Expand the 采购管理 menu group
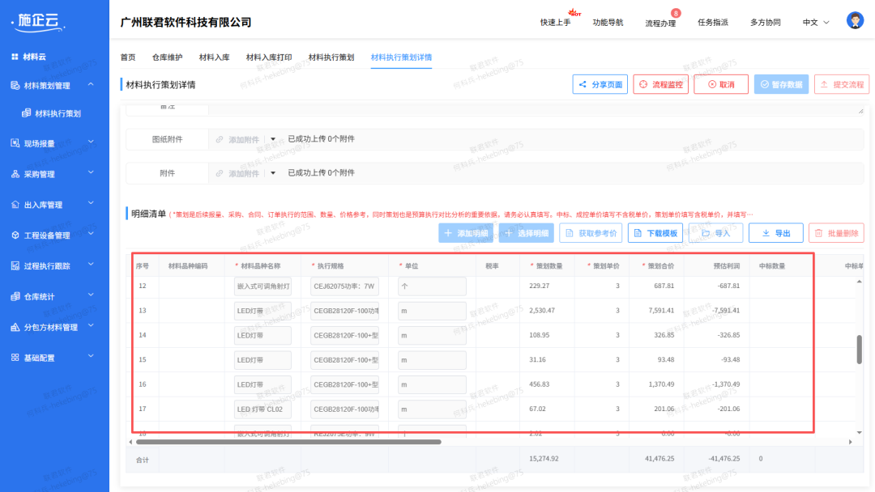This screenshot has height=492, width=875. (x=91, y=173)
